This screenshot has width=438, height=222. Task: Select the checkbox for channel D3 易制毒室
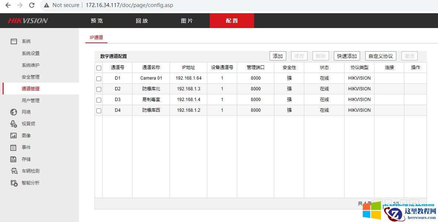pyautogui.click(x=99, y=100)
